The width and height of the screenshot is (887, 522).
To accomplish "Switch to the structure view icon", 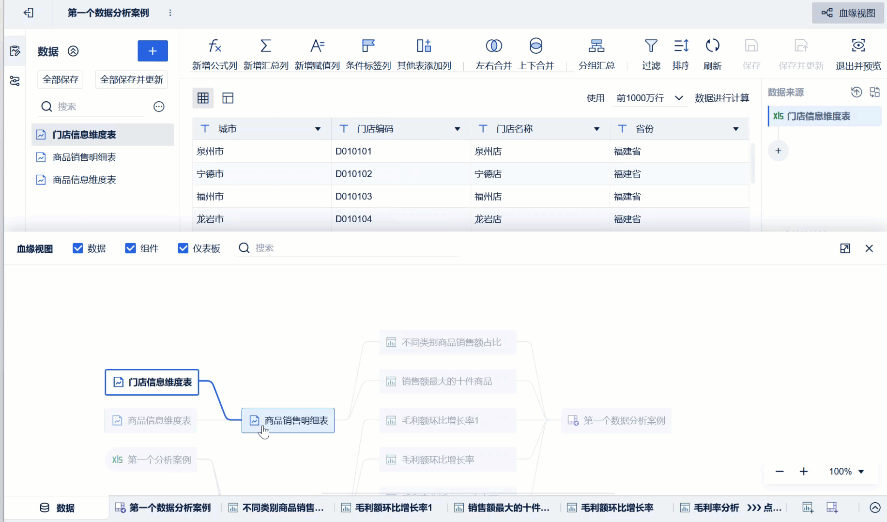I will pos(228,98).
